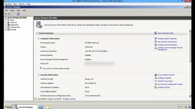This screenshot has width=195, height=109.
Task: Click the refresh icon beside Last Refresh
Action: [35, 99]
